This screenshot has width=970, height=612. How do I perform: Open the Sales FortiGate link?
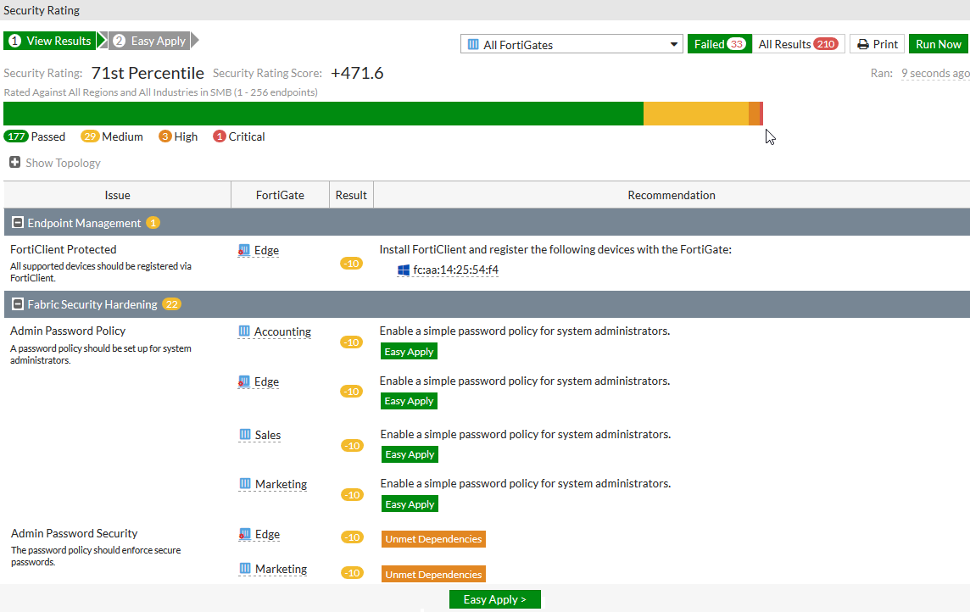[x=268, y=435]
